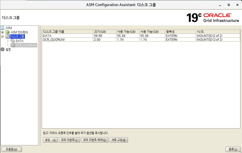The height and width of the screenshot is (153, 242).
Task: Select DATA under disk groups tree
Action: (x=20, y=41)
